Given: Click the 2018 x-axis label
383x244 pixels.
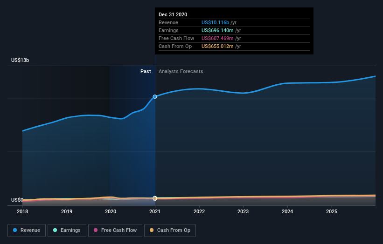Looking at the screenshot, I should (x=22, y=211).
